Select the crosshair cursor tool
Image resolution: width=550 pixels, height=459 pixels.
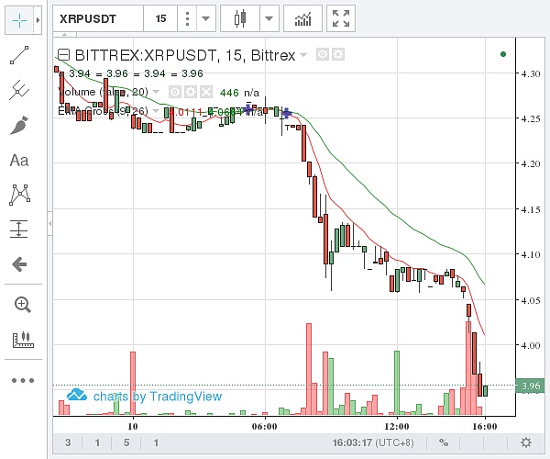(x=19, y=18)
